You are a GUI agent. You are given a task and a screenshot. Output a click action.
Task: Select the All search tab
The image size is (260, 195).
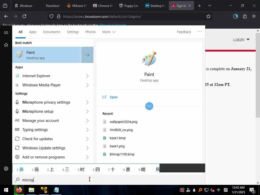tap(21, 32)
